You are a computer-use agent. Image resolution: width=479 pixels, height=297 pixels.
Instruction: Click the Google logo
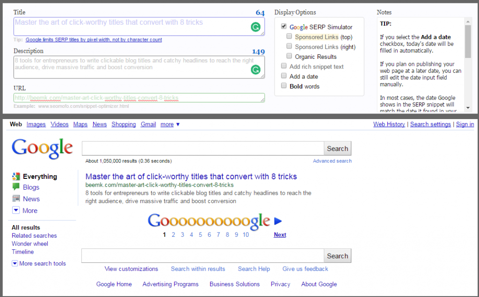pos(42,148)
